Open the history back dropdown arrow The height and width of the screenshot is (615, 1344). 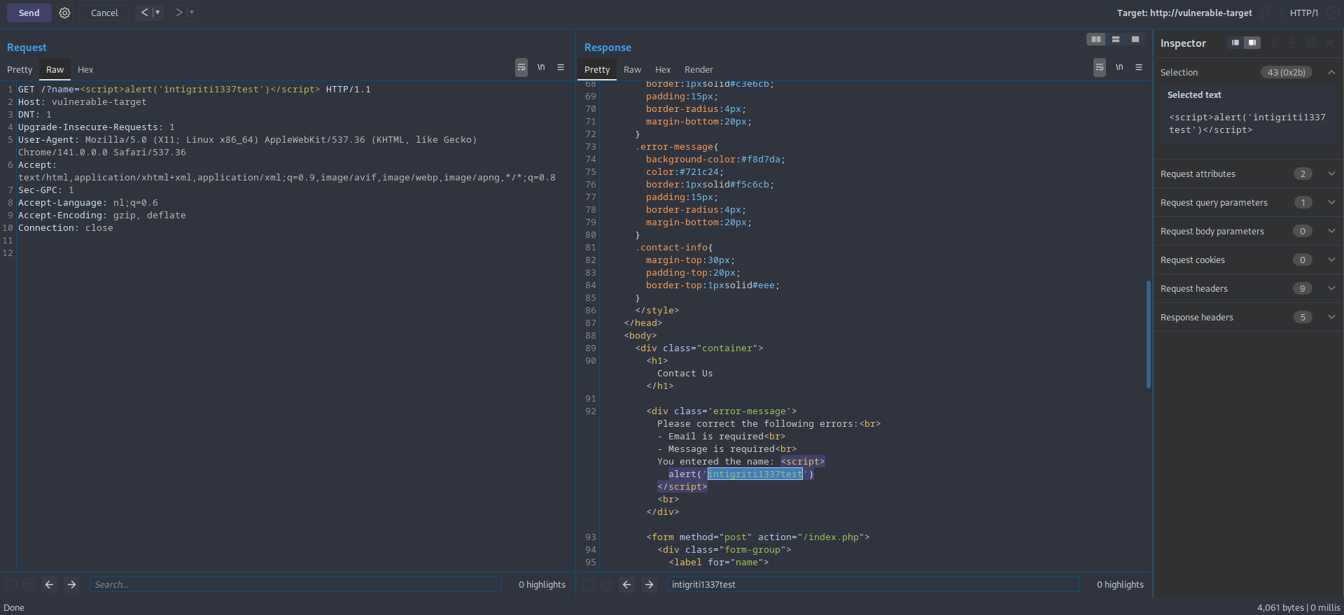point(157,13)
